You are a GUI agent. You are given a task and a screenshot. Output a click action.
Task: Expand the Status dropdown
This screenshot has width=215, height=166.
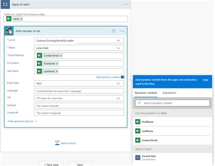pyautogui.click(x=118, y=48)
